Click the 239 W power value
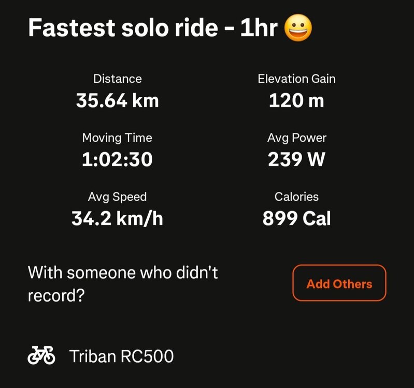Screen dimensions: 414x388 point(296,159)
